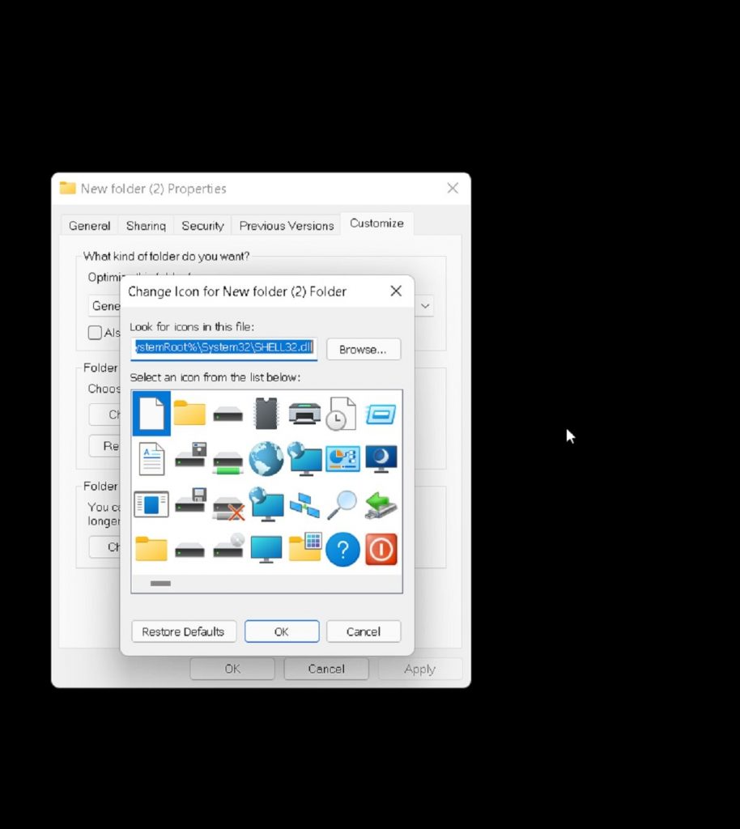This screenshot has height=829, width=740.
Task: Click the Browse... button
Action: (364, 350)
